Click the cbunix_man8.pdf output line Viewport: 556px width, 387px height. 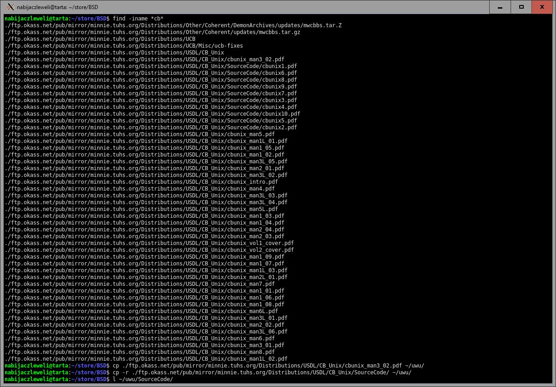pos(140,352)
